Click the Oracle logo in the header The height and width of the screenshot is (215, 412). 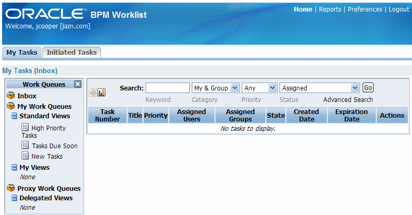click(x=46, y=14)
